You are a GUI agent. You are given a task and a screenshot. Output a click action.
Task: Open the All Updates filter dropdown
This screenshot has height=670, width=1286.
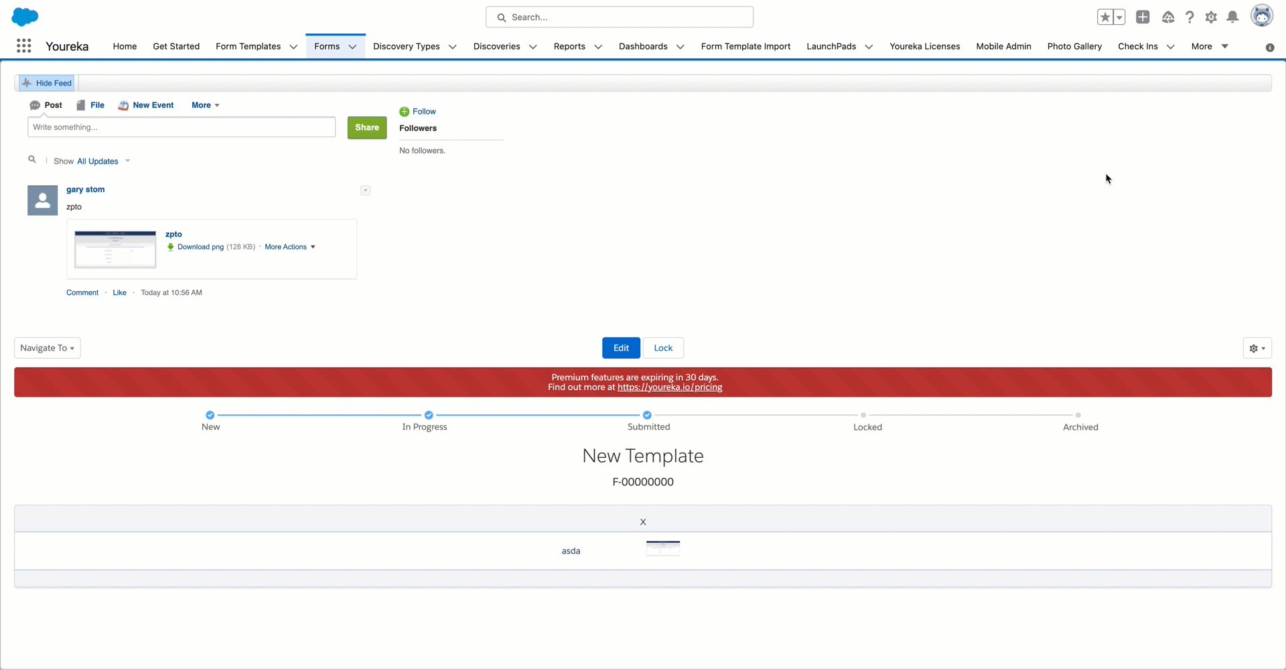tap(103, 161)
